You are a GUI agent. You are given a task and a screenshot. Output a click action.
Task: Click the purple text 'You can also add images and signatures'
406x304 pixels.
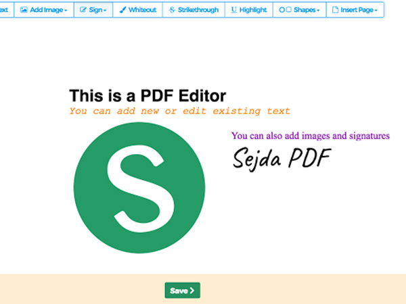pyautogui.click(x=311, y=136)
